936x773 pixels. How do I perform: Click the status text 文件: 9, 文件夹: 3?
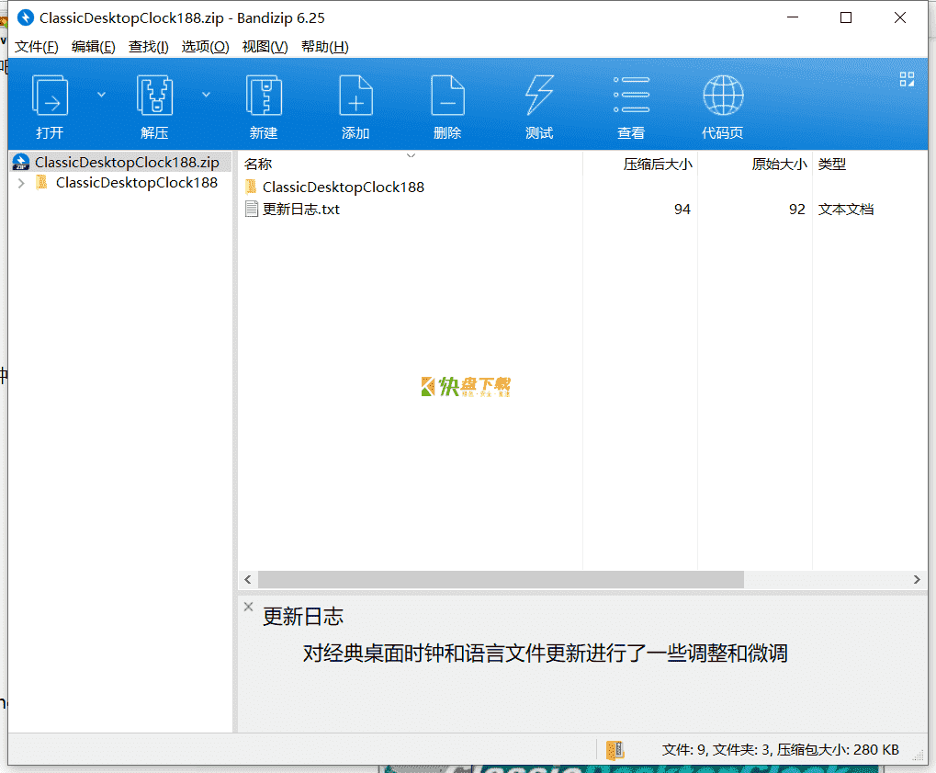716,750
